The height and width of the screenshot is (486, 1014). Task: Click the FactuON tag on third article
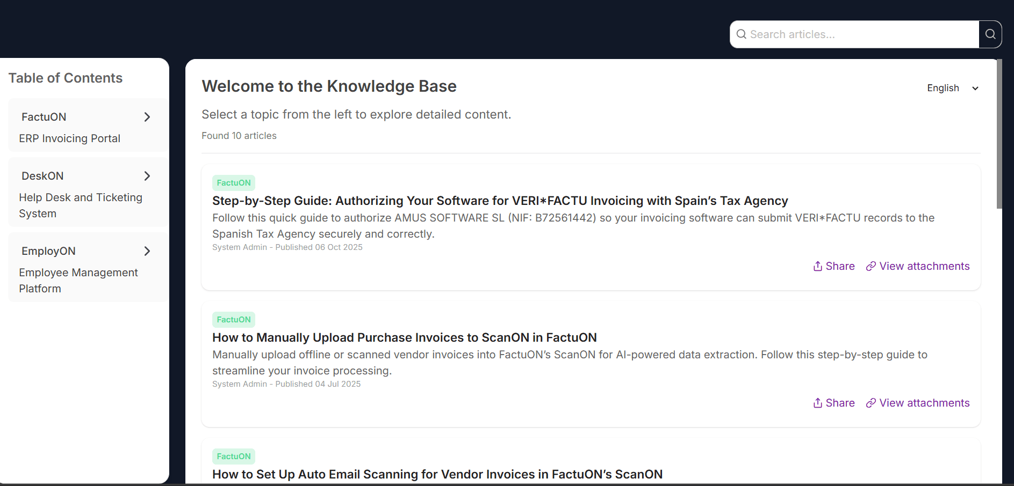pos(234,456)
